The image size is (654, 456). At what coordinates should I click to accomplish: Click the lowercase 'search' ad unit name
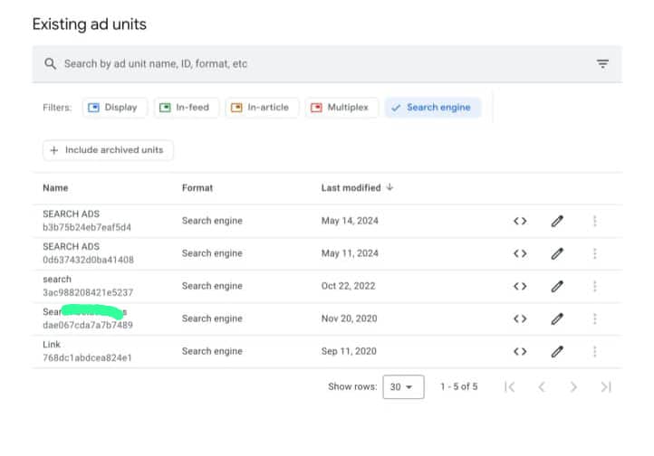pos(57,279)
